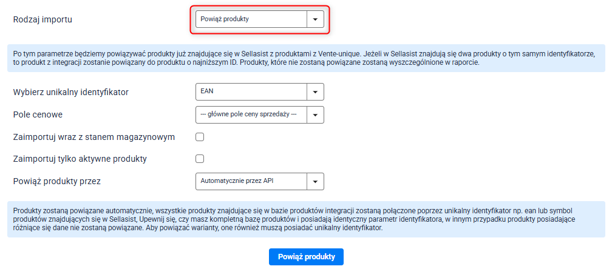Click the 'Automatycznie przez API' selected value
Screen dimensions: 612x272
[251, 181]
